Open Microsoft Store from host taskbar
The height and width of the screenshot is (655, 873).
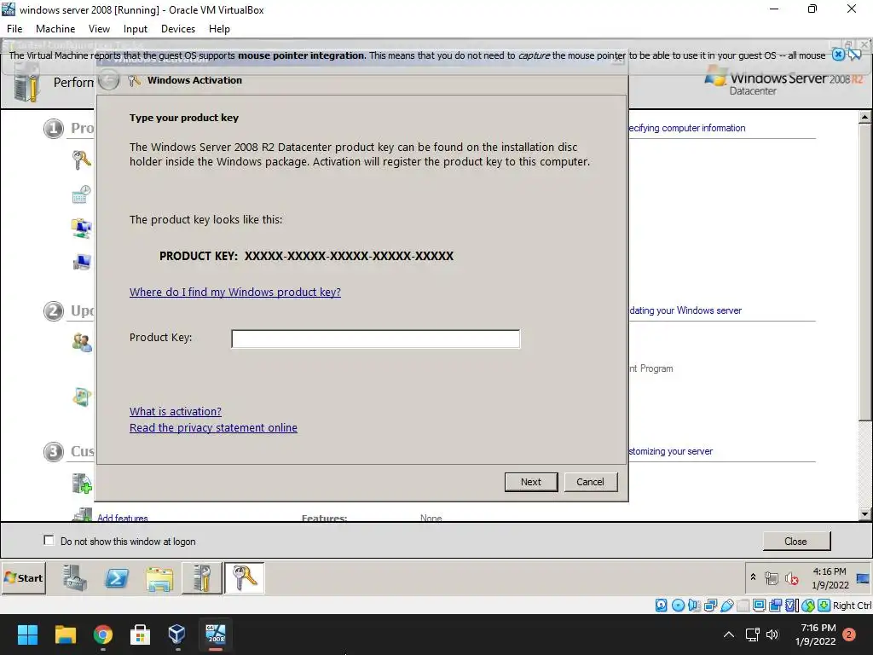click(x=140, y=635)
